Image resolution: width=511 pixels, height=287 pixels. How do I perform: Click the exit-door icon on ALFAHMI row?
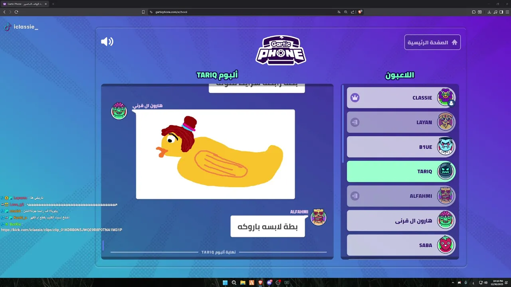(355, 196)
